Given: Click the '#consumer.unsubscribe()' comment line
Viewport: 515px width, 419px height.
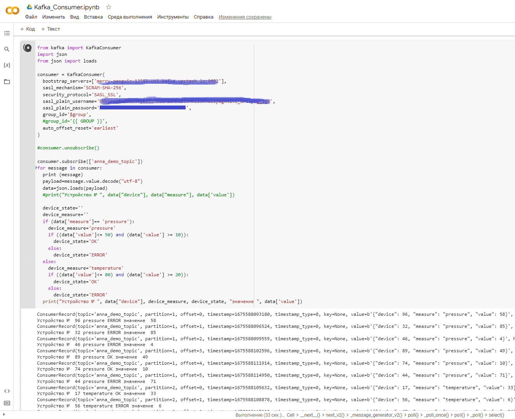Looking at the screenshot, I should pos(68,148).
